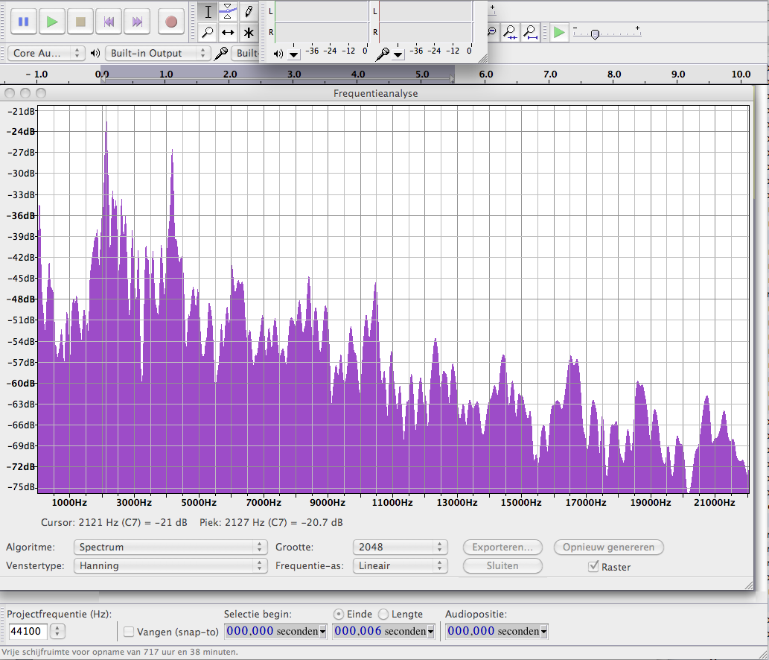Image resolution: width=769 pixels, height=660 pixels.
Task: Select the Time Shift arrow tool
Action: [228, 32]
